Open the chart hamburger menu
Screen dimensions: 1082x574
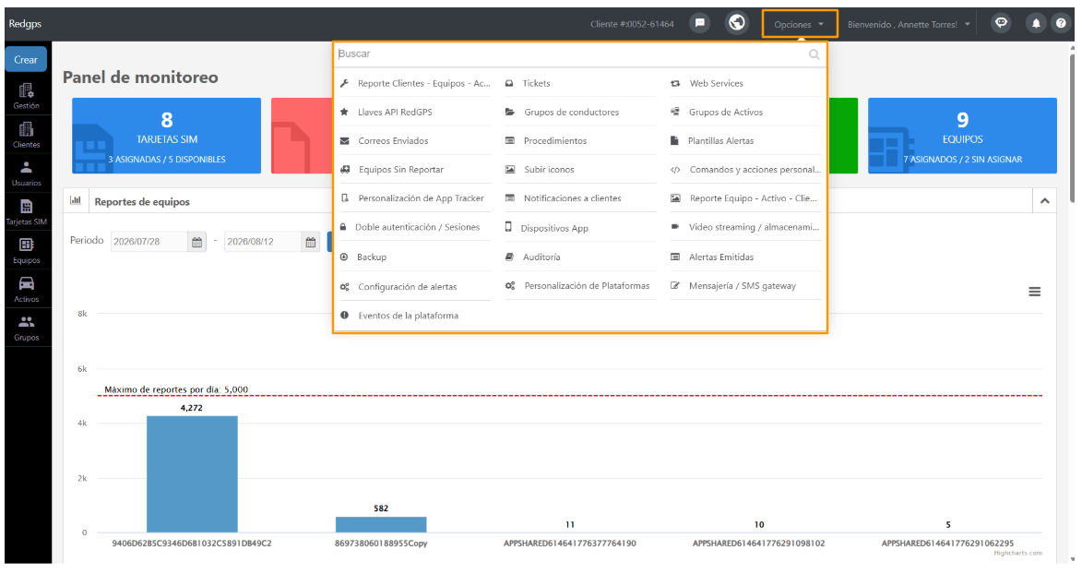[1034, 292]
